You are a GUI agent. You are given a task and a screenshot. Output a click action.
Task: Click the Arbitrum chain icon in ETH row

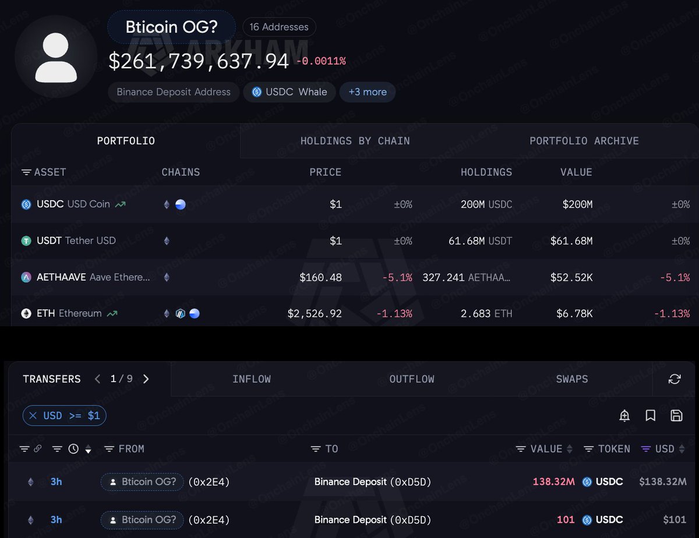point(181,313)
